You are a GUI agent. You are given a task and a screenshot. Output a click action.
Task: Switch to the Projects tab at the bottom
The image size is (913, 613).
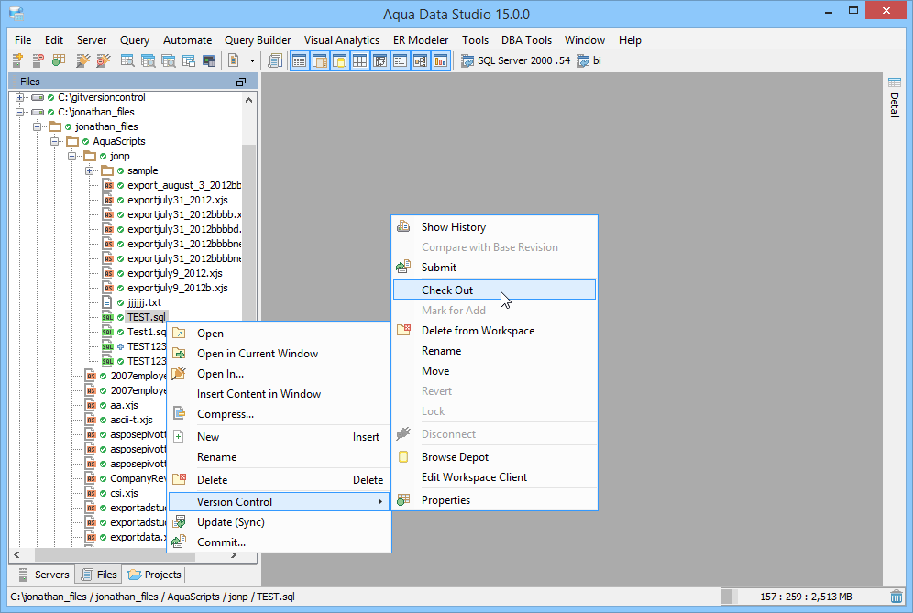[154, 575]
